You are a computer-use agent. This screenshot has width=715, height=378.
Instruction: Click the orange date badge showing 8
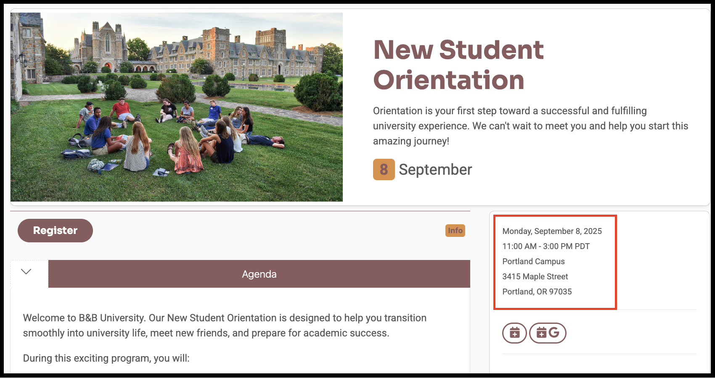(x=384, y=169)
